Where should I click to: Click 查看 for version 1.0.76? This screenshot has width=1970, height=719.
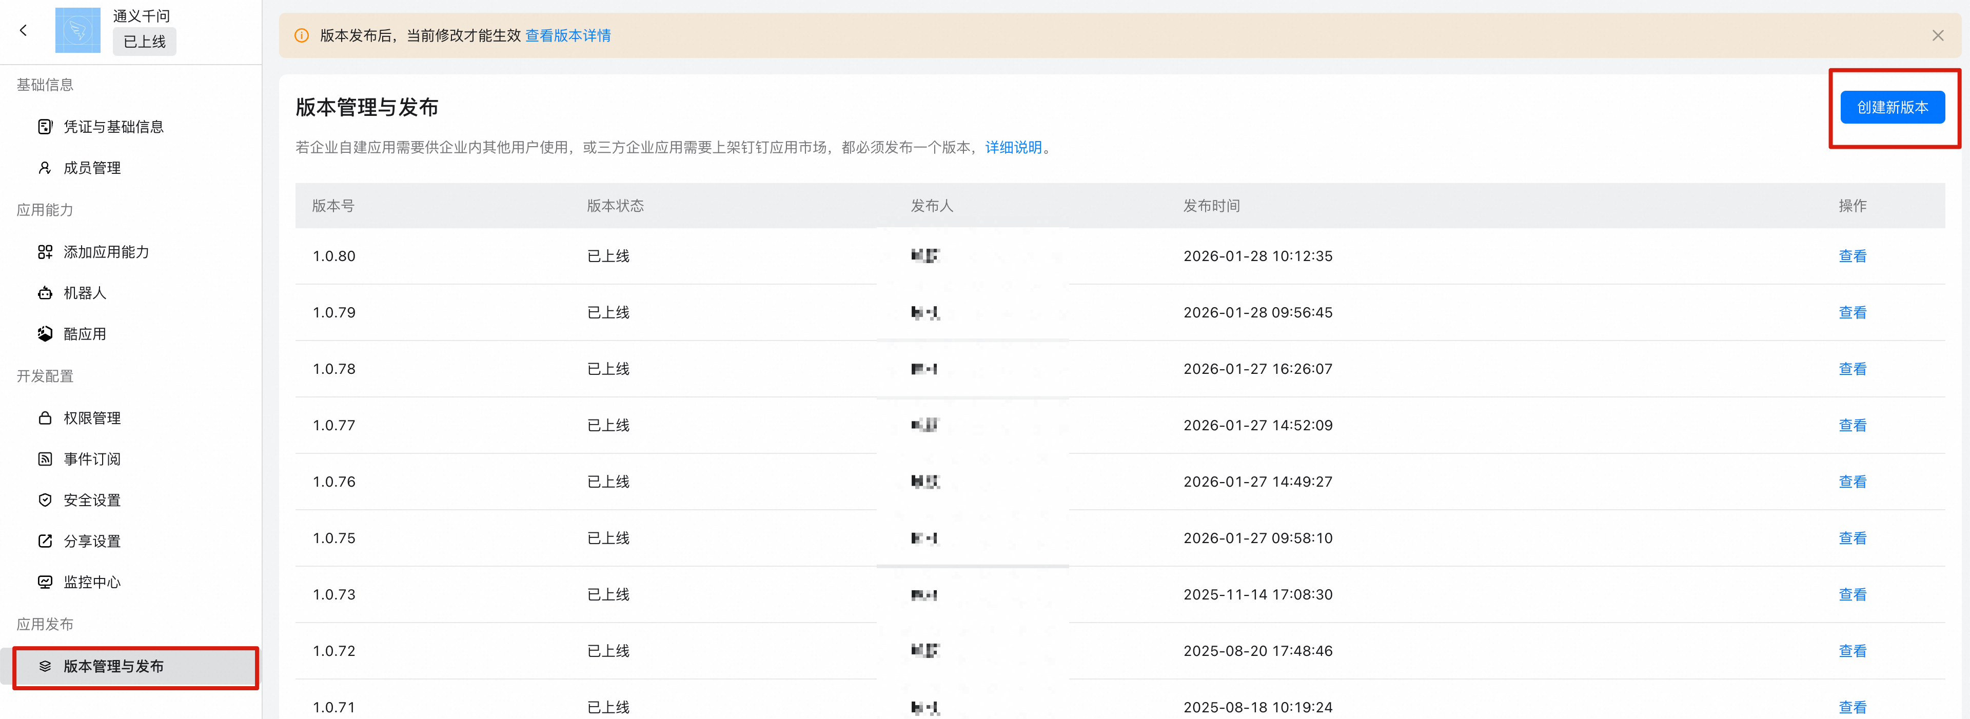pos(1851,482)
